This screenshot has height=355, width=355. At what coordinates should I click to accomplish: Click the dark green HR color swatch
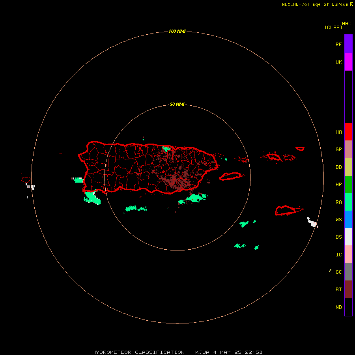click(x=348, y=185)
